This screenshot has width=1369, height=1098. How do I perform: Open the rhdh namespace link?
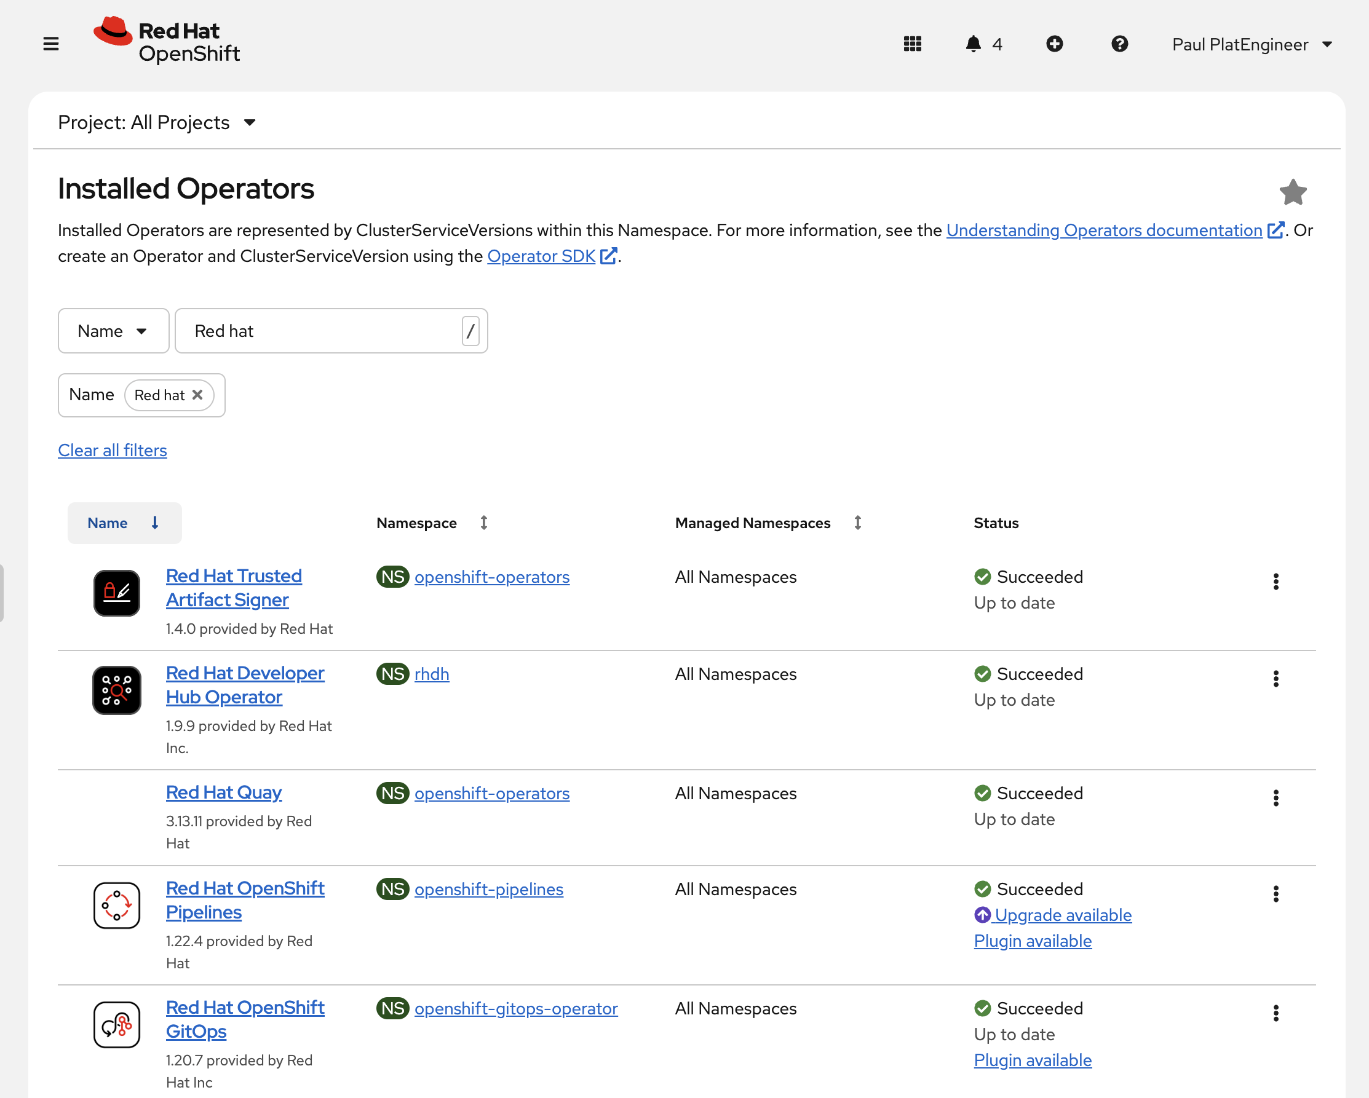[x=432, y=674]
